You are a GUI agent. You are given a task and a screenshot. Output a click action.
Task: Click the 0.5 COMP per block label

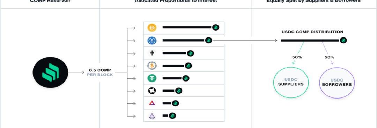pyautogui.click(x=100, y=72)
